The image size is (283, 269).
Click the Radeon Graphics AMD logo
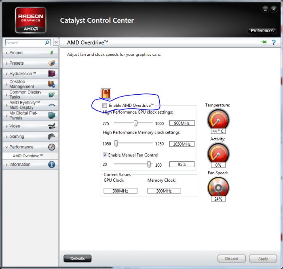click(30, 20)
